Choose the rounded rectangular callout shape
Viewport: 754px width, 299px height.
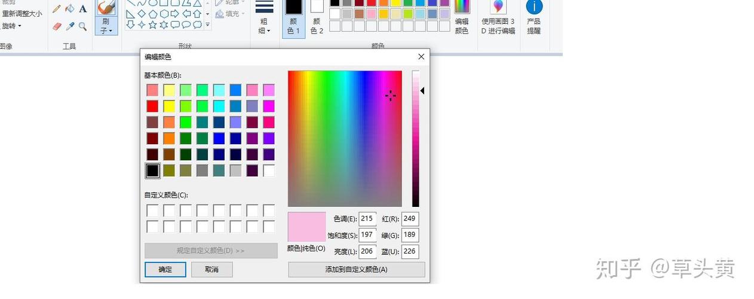[175, 25]
